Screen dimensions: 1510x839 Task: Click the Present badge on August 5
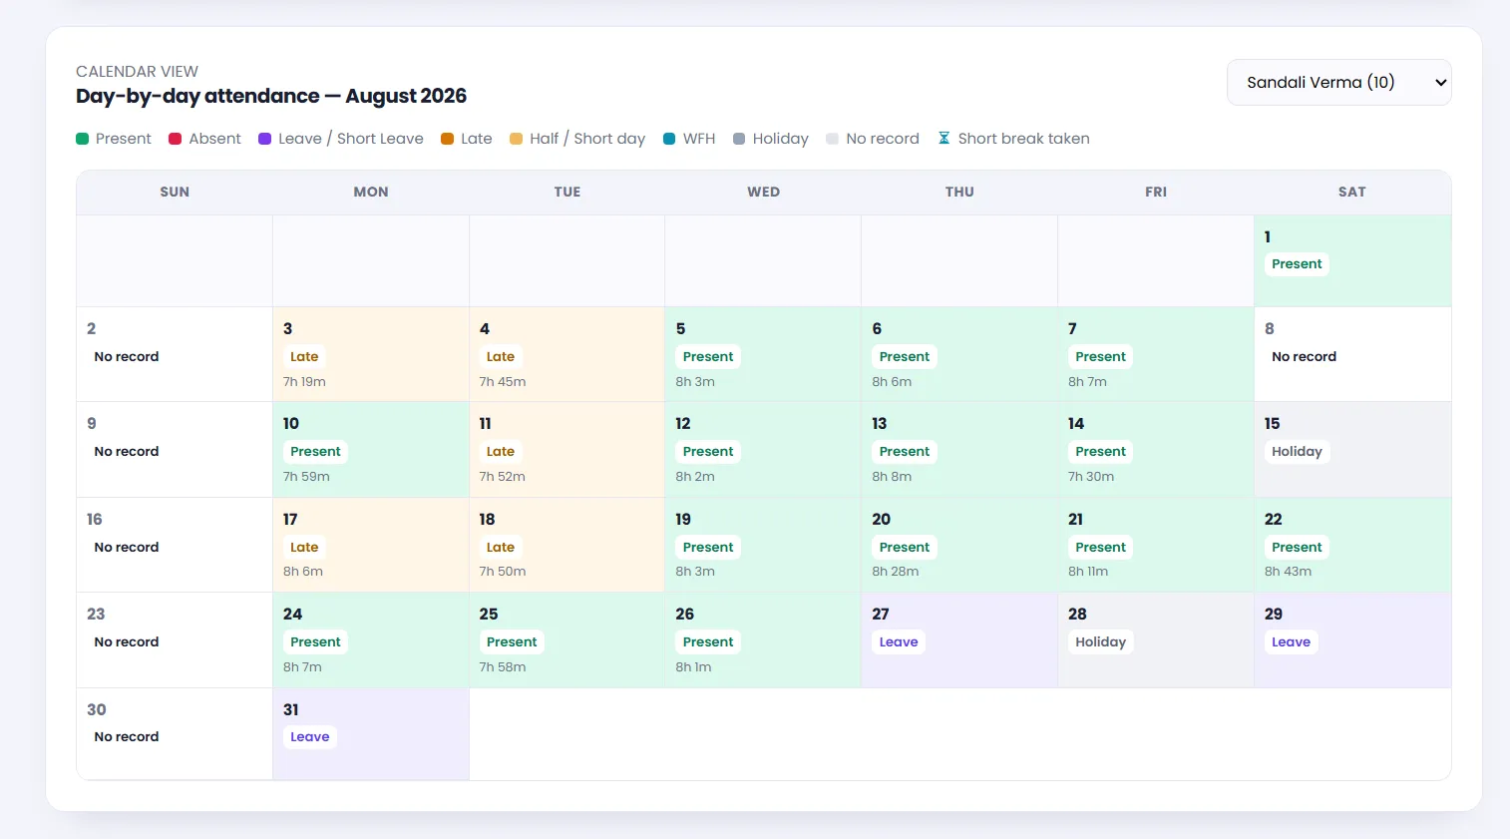[x=708, y=357]
